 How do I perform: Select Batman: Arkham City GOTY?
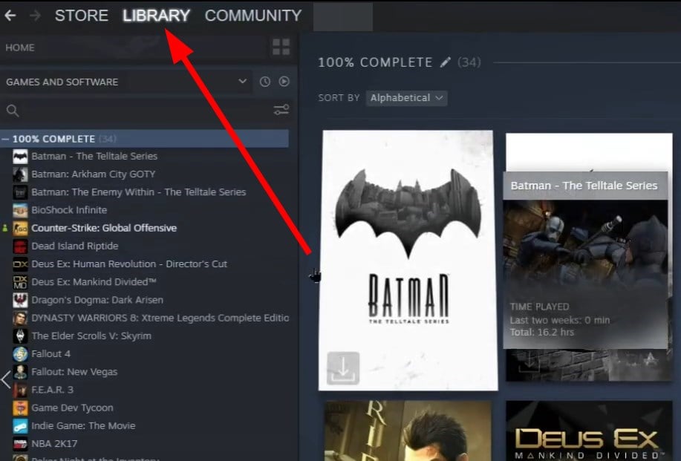pos(94,174)
